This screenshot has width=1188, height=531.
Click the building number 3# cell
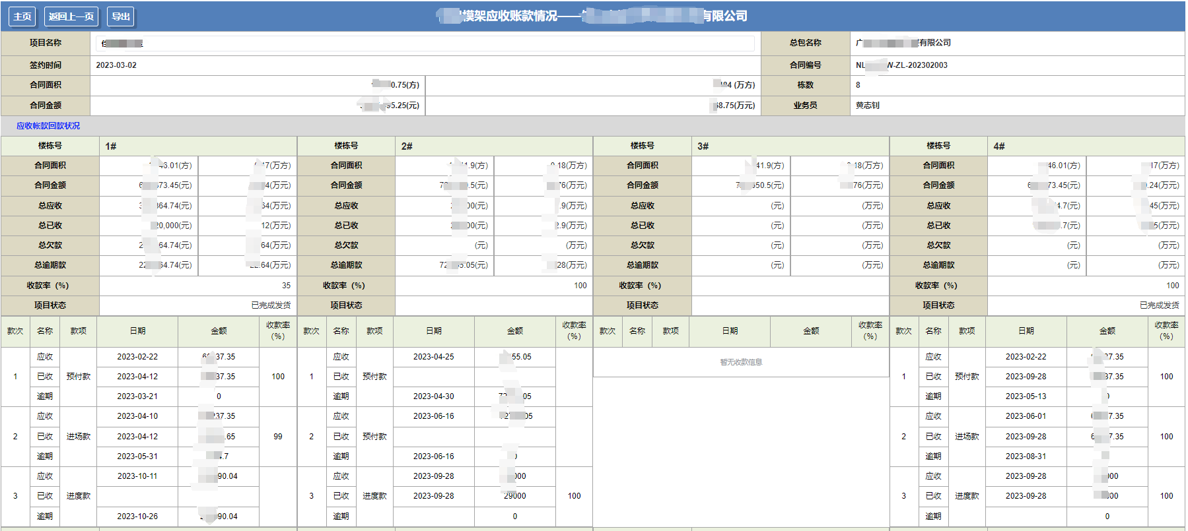(703, 146)
